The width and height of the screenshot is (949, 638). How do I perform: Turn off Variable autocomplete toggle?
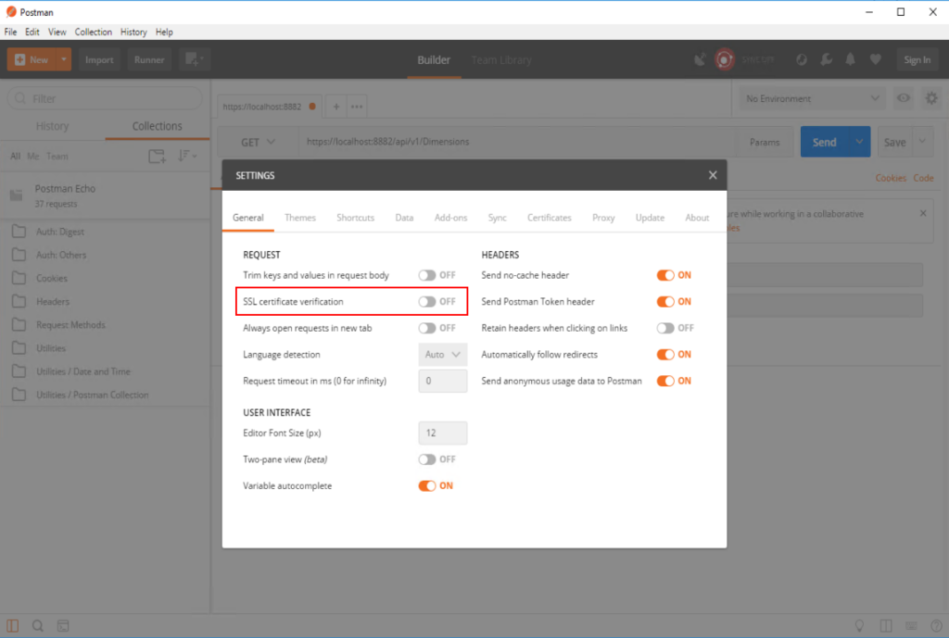(427, 486)
